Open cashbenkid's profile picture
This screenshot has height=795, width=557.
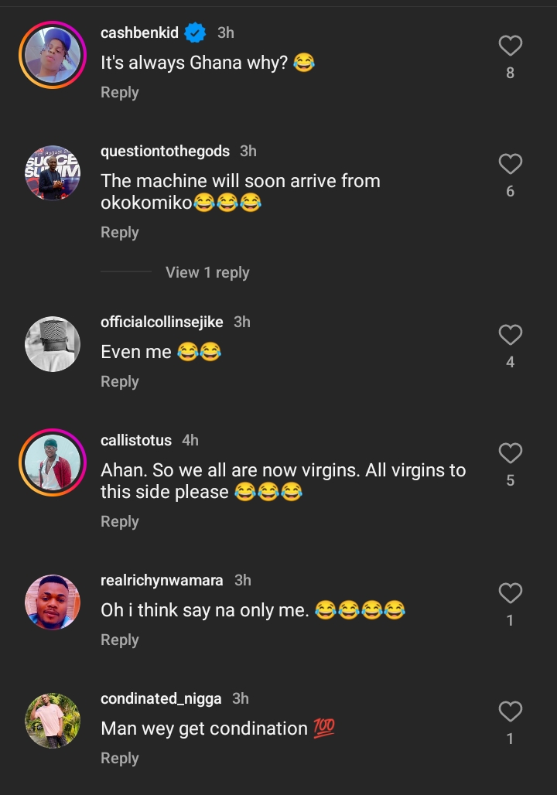point(52,54)
